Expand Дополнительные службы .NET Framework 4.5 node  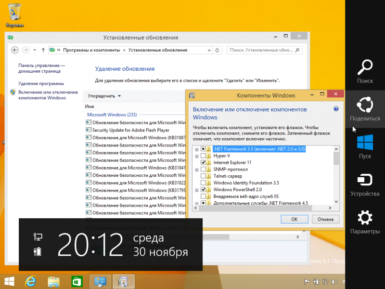197,203
